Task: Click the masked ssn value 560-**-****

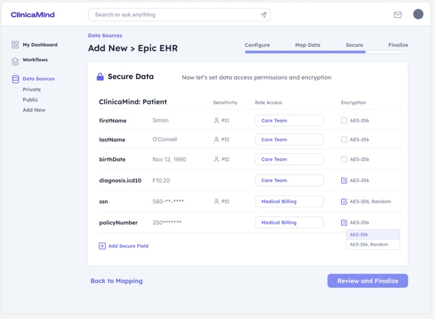Action: pyautogui.click(x=168, y=202)
